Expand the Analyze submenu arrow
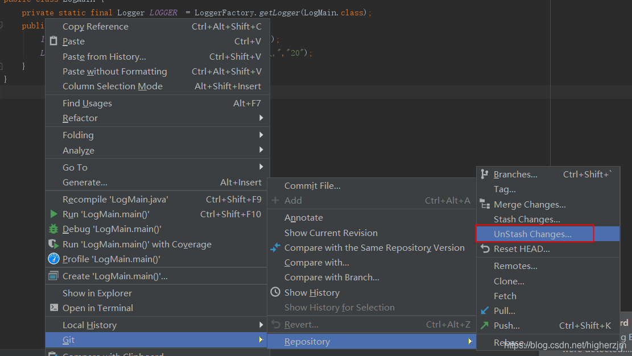 [261, 150]
